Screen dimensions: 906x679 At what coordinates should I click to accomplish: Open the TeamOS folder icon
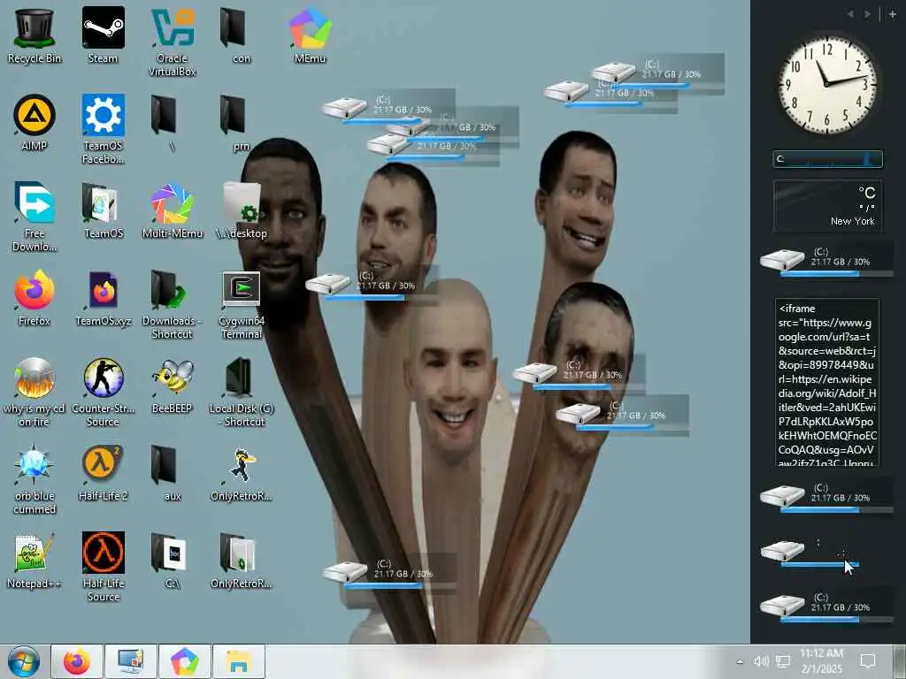coord(103,210)
